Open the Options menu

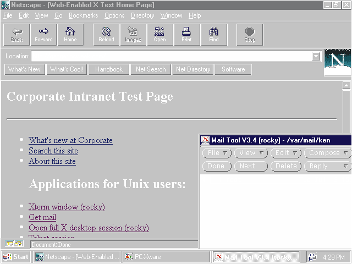click(114, 15)
